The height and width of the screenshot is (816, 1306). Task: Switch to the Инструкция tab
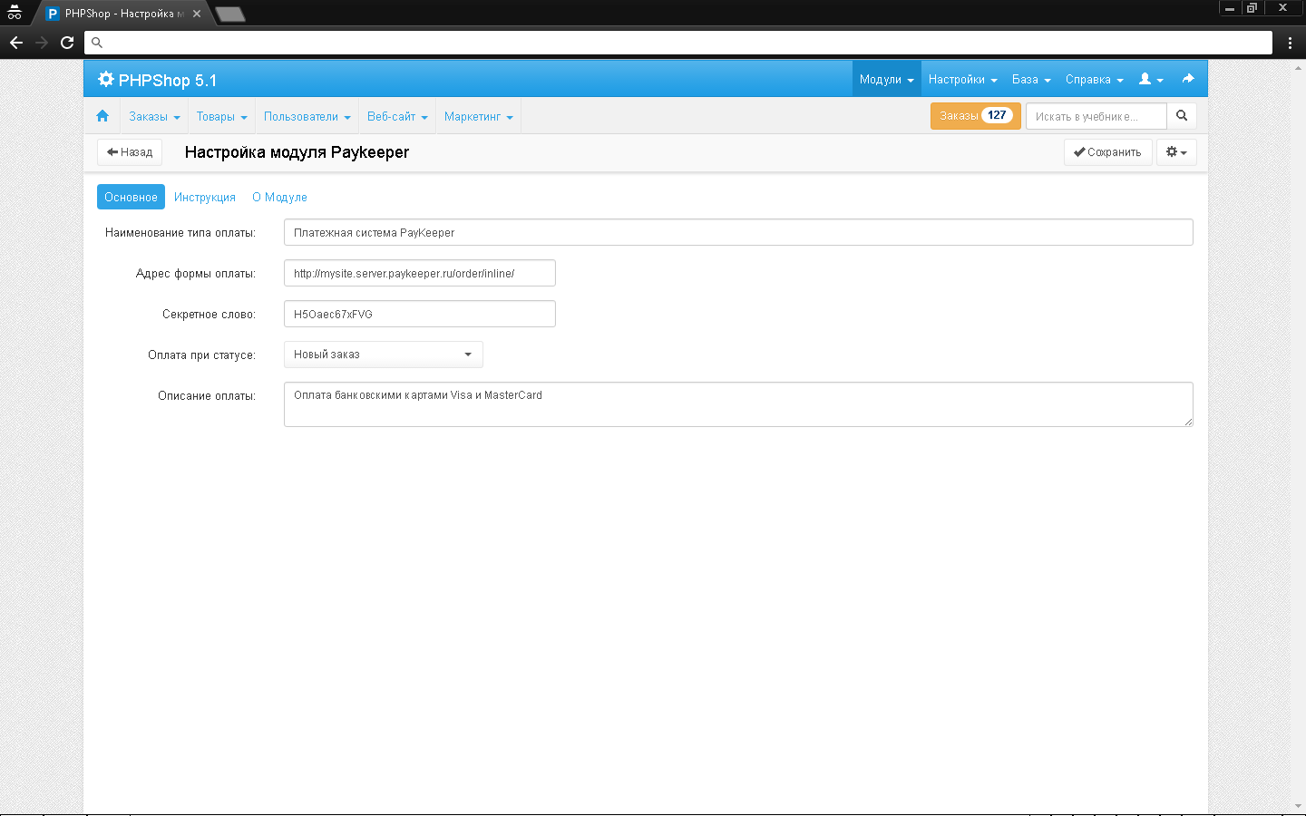click(205, 198)
